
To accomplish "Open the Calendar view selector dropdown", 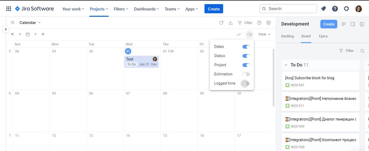I will (30, 23).
